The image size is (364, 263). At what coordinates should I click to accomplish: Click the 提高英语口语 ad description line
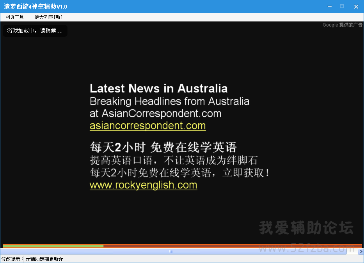point(174,160)
